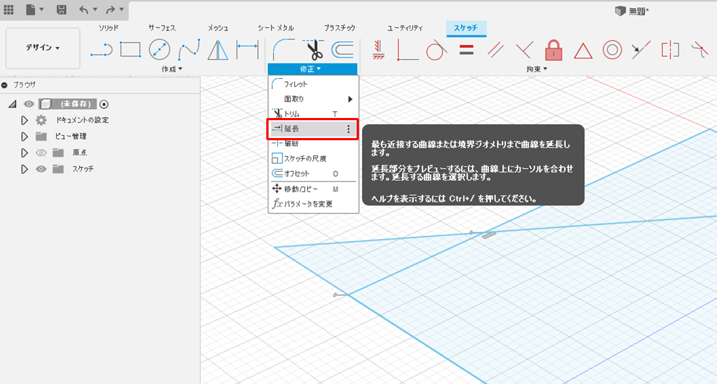Select the Fillet icon in the toolbar
This screenshot has width=717, height=384.
pyautogui.click(x=284, y=50)
